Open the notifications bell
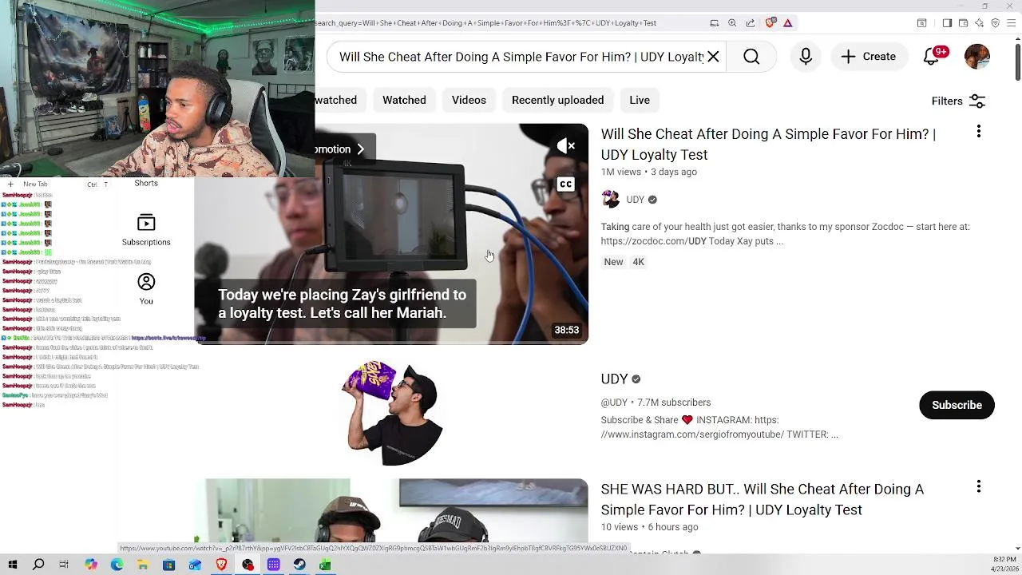This screenshot has height=575, width=1022. pos(931,57)
